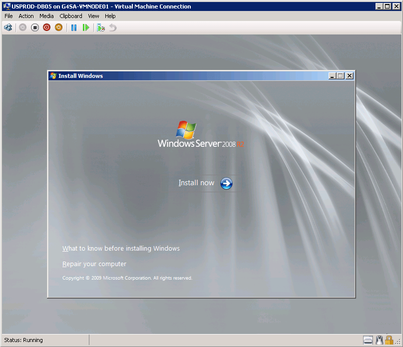Click the red Shut Down icon
Screen dimensions: 403x347
(x=46, y=27)
